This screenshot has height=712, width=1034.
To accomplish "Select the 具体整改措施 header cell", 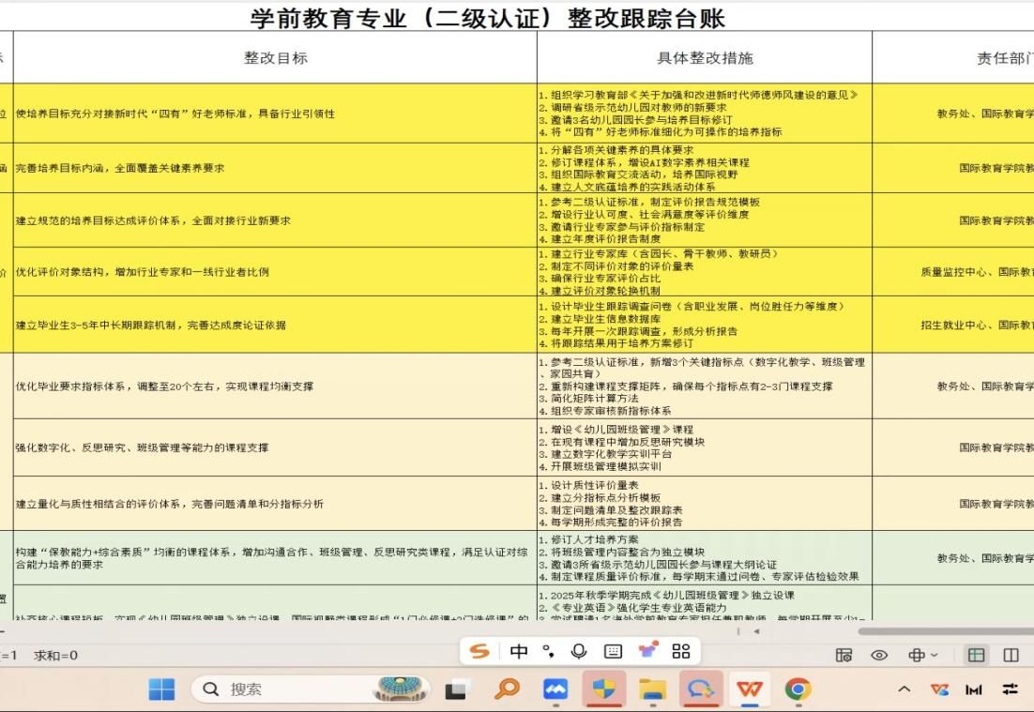I will click(x=705, y=57).
